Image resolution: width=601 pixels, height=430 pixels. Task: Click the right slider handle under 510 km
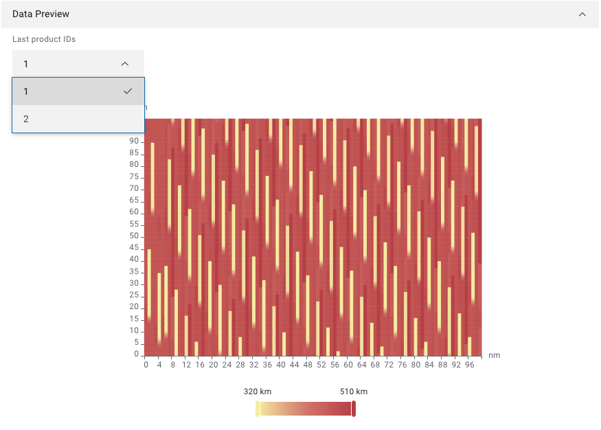(354, 409)
